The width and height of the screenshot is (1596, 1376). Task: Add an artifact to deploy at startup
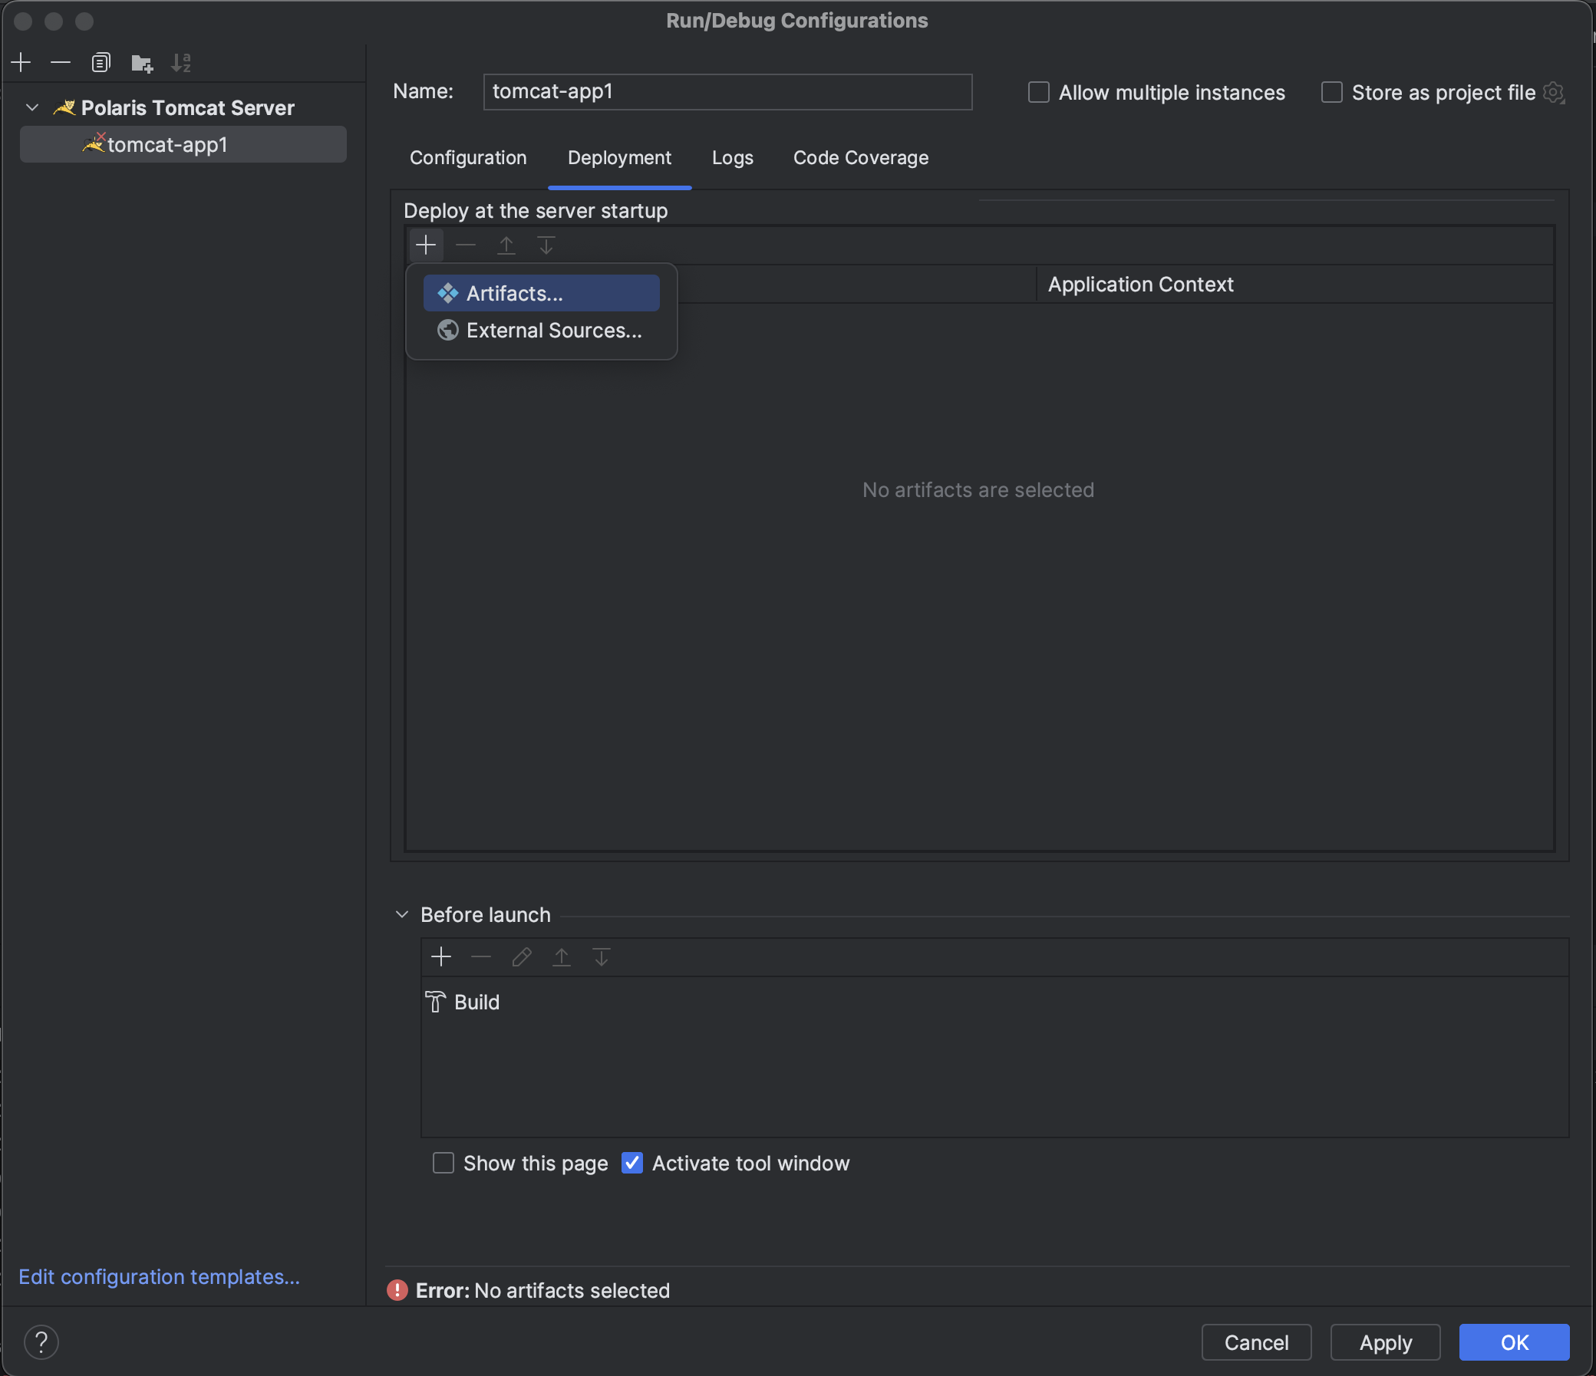coord(426,245)
